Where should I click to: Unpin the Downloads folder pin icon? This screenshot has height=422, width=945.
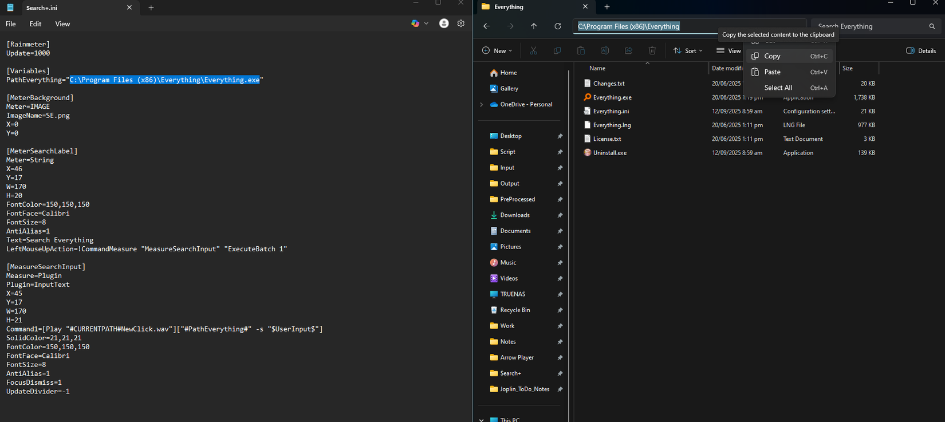[x=560, y=215]
